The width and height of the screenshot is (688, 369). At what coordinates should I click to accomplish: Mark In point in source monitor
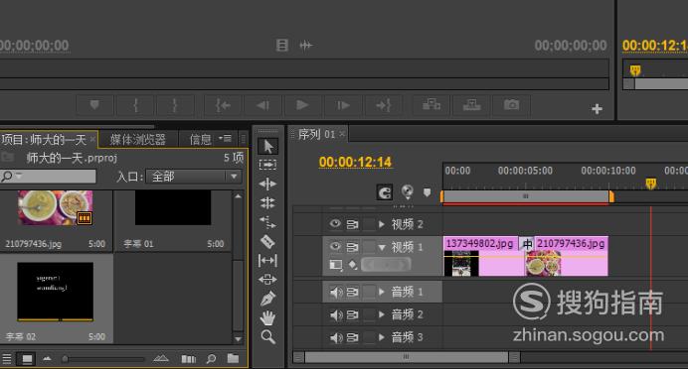coord(135,105)
